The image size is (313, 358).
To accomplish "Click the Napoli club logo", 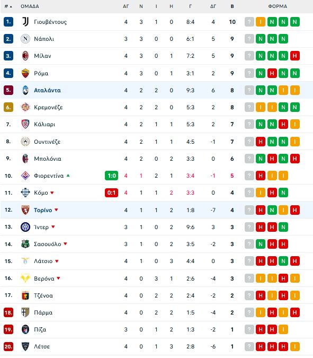I will [x=25, y=39].
